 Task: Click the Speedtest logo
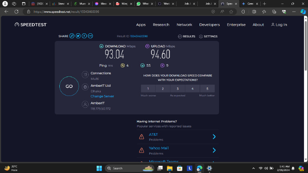click(x=30, y=25)
